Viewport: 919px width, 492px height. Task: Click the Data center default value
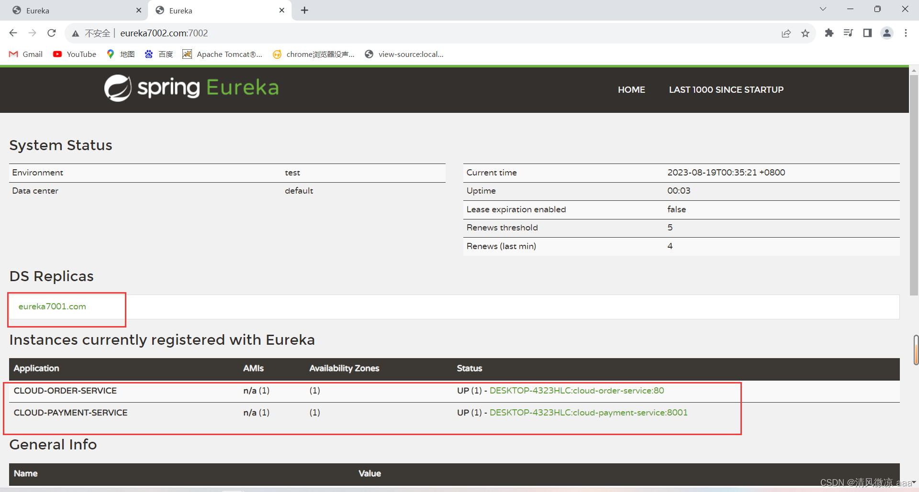[299, 191]
